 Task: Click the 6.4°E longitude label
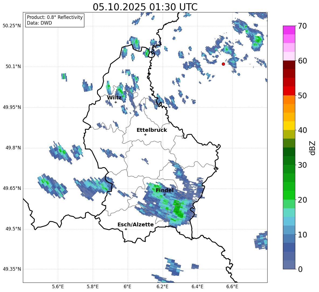click(197, 287)
